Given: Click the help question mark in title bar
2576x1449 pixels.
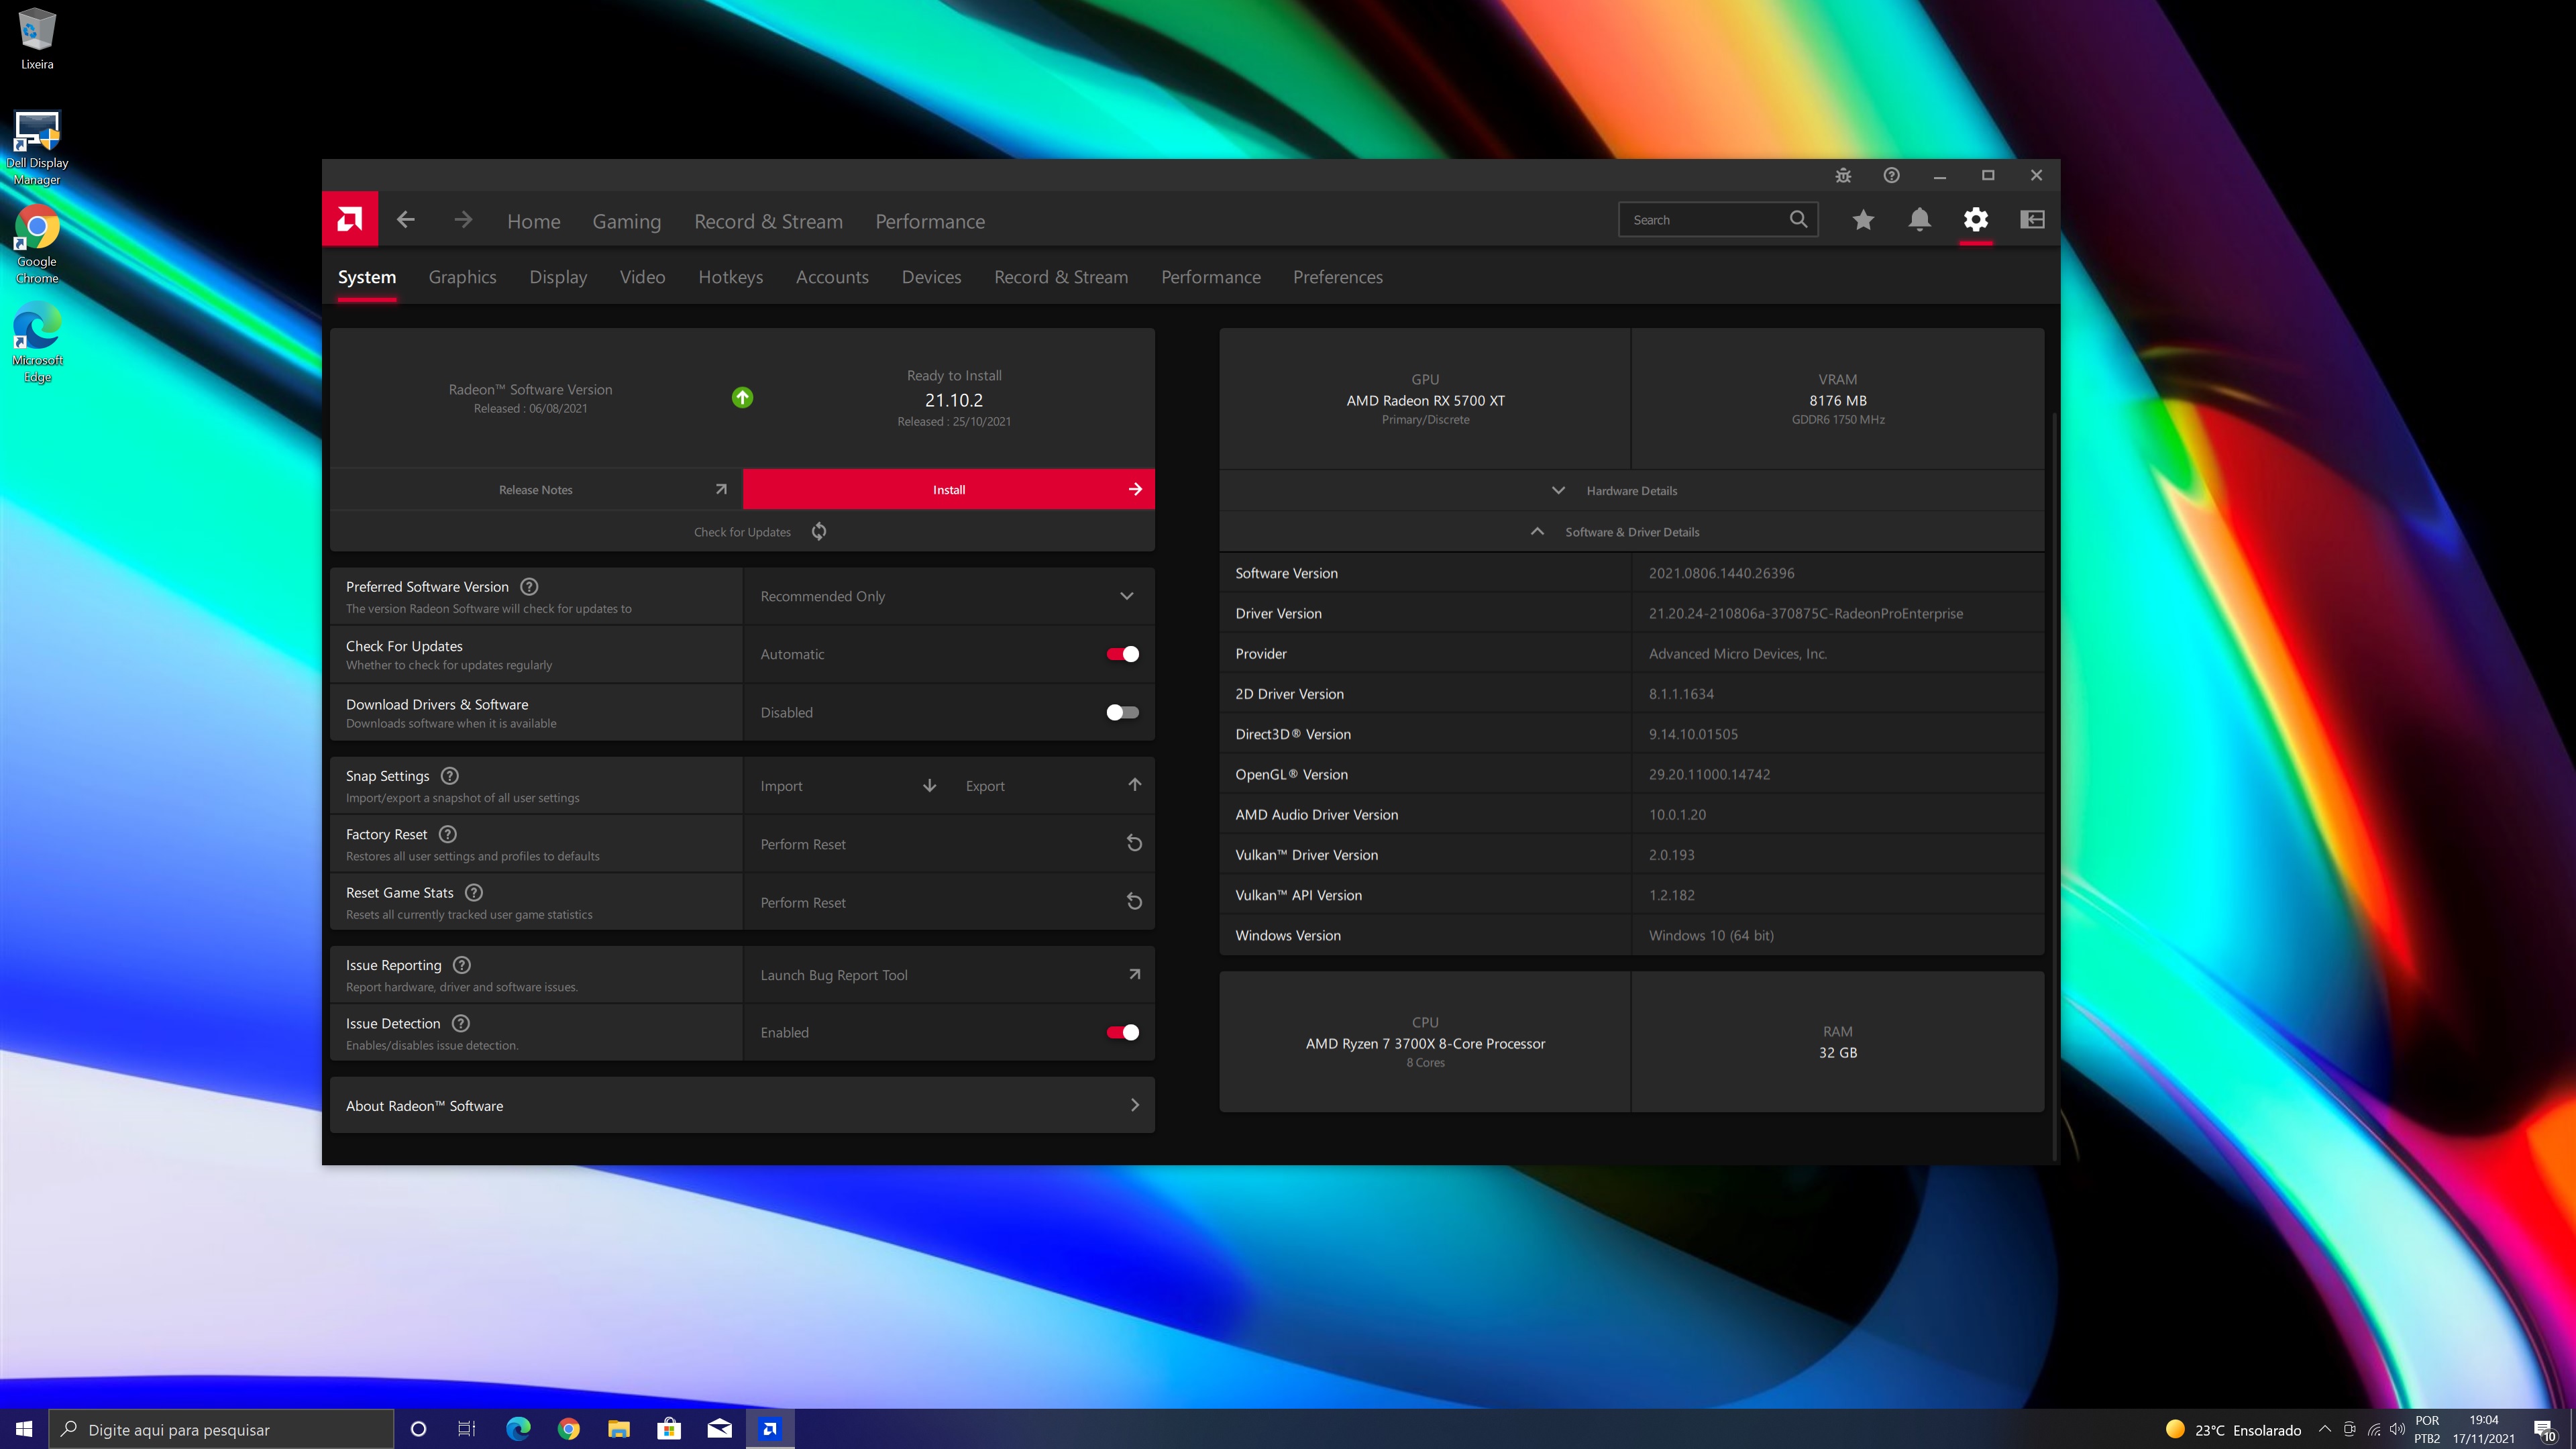Looking at the screenshot, I should pos(1891,176).
